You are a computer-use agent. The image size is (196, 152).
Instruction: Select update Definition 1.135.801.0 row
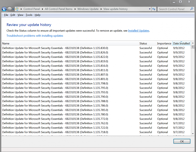(96, 79)
